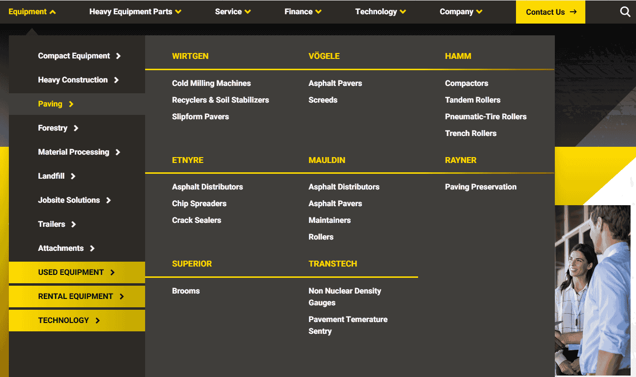This screenshot has height=377, width=636.
Task: Click the WIRTGEN brand heading
Action: tap(190, 56)
